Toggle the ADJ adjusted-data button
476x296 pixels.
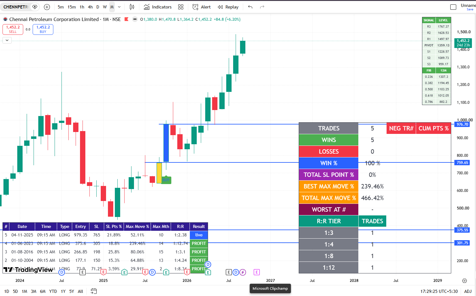point(468,291)
